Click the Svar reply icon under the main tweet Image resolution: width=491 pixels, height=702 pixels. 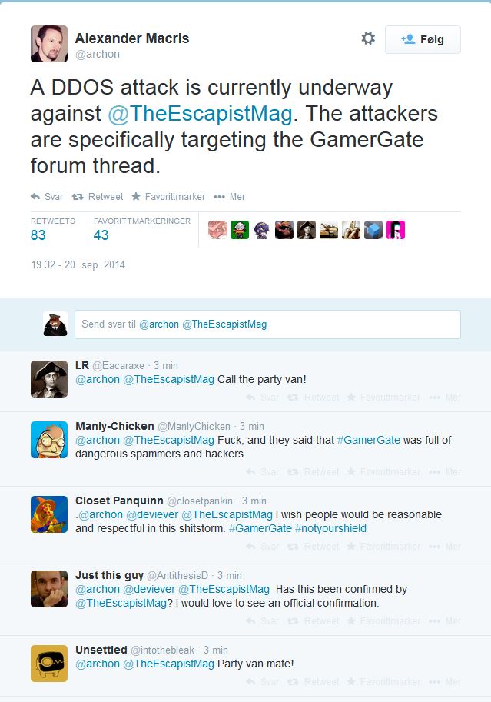[47, 197]
